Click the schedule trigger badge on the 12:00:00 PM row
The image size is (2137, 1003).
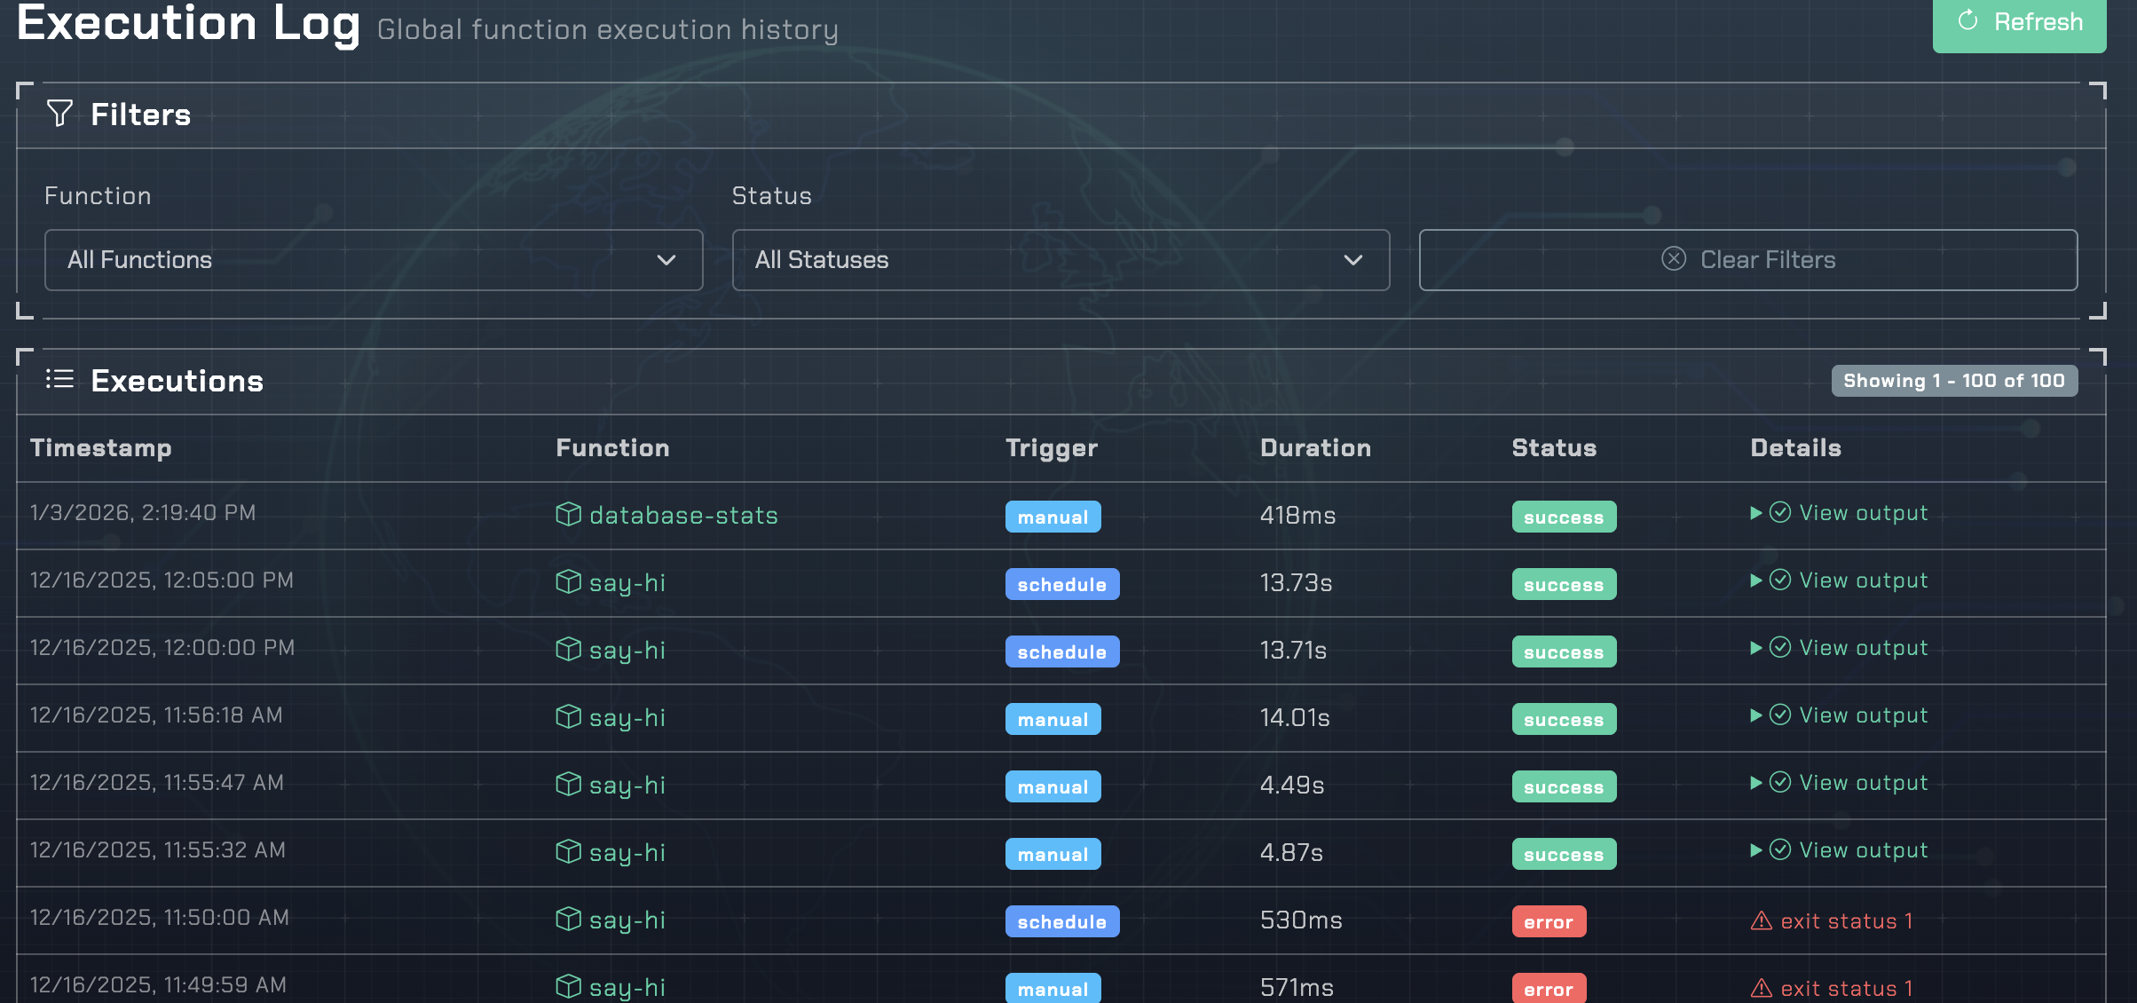pos(1062,651)
